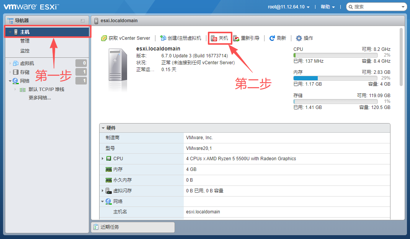410x239 pixels.
Task: Expand the 虚拟闪存 hardware row
Action: [x=103, y=191]
